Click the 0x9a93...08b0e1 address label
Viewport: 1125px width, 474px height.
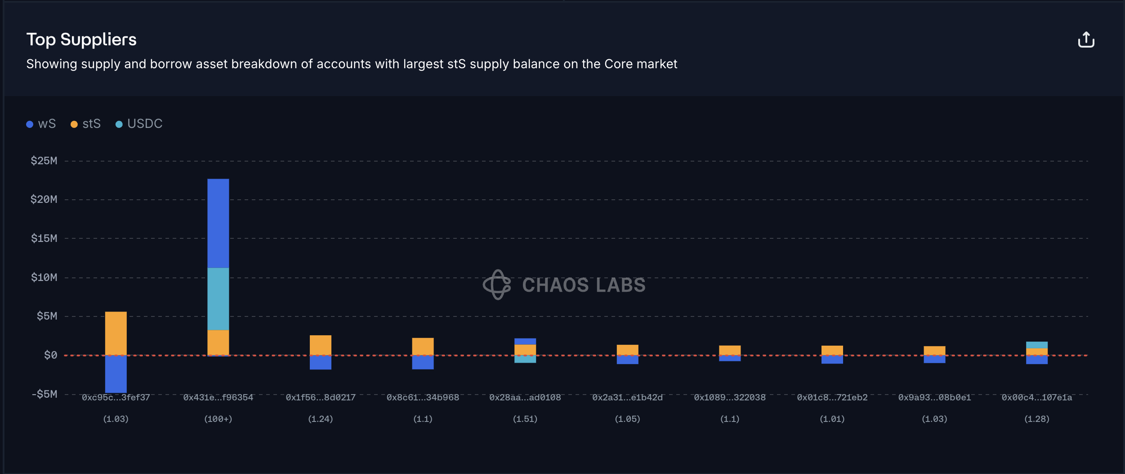tap(934, 398)
